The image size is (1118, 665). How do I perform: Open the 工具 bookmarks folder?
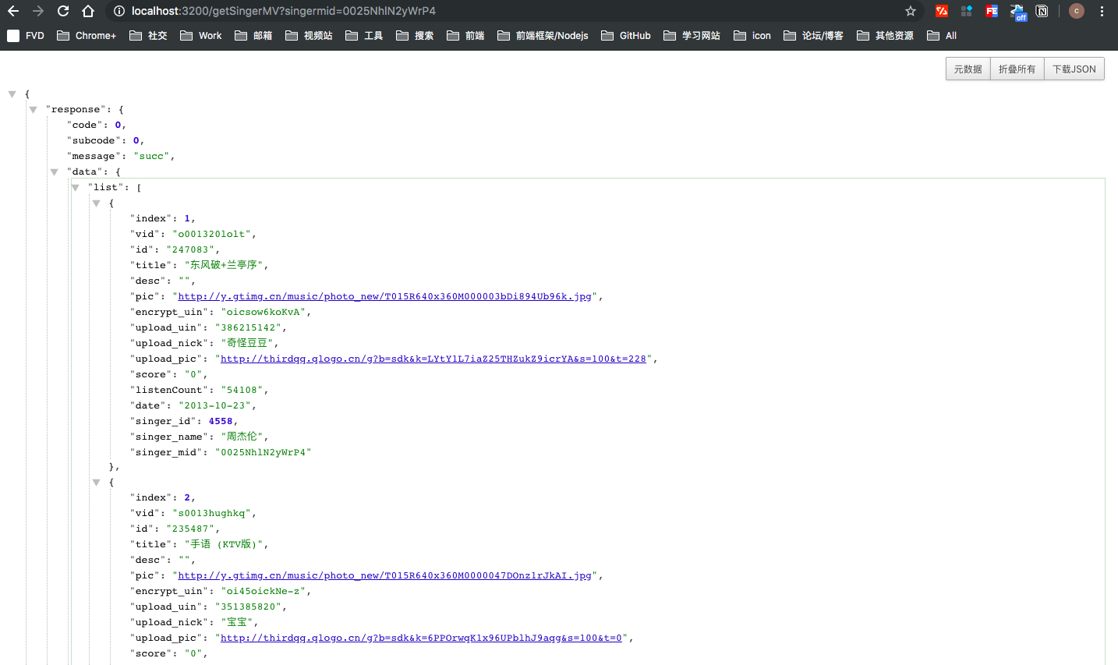[x=364, y=36]
